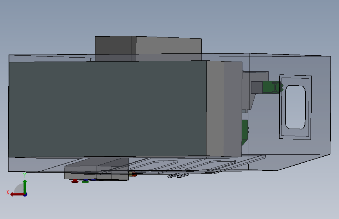Select the green push button under control box
The width and height of the screenshot is (339, 219).
pyautogui.click(x=85, y=182)
